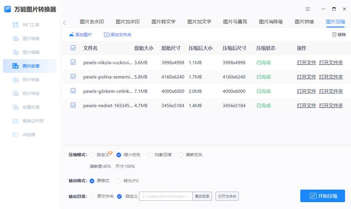Uncheck the pexels-polina-semerni file checkbox
Image resolution: width=351 pixels, height=209 pixels.
(x=73, y=76)
